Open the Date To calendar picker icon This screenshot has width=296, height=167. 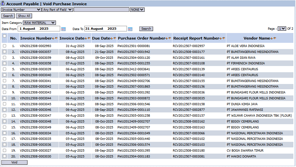click(130, 29)
